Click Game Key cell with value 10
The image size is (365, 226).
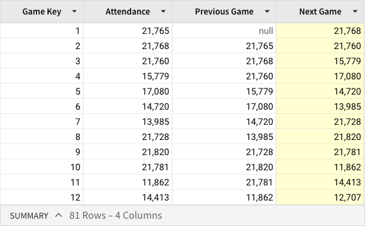point(42,167)
